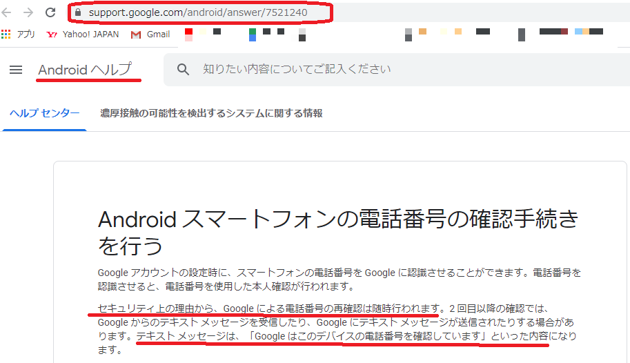Click the sentence セキュリティ上の理由から
This screenshot has height=363, width=630.
[269, 308]
